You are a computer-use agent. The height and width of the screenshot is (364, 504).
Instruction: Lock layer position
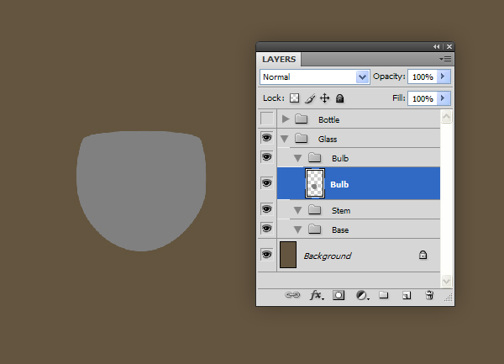pos(324,98)
